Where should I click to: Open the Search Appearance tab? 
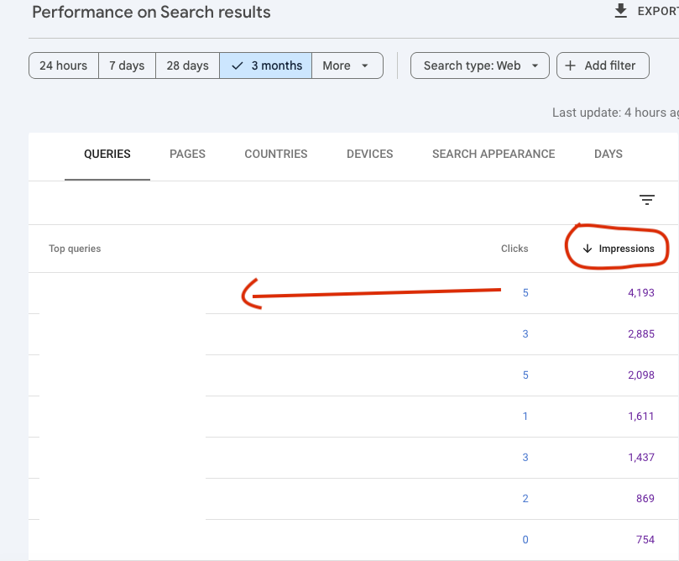click(494, 154)
